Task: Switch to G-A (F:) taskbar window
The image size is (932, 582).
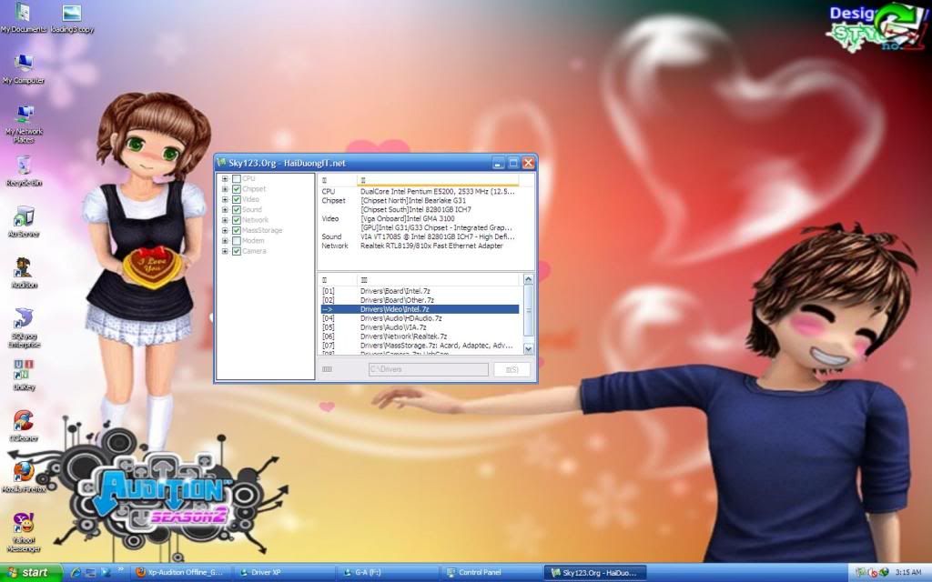Action: [388, 573]
